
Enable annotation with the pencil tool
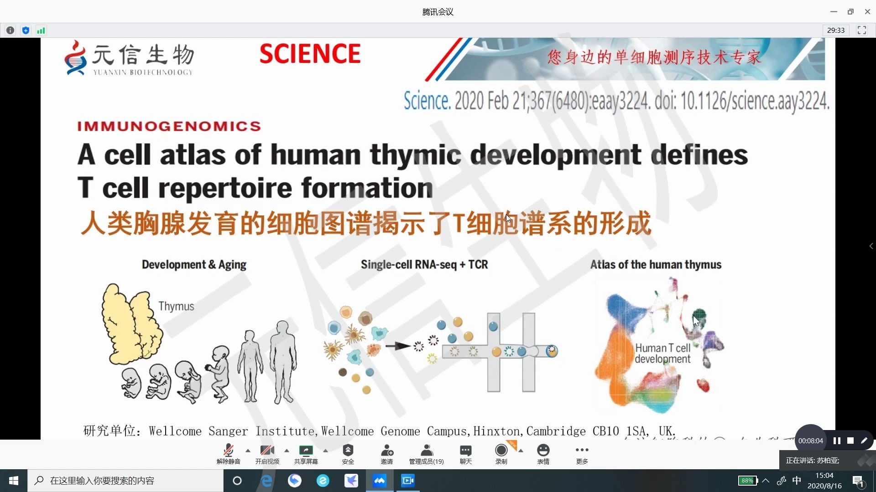865,440
